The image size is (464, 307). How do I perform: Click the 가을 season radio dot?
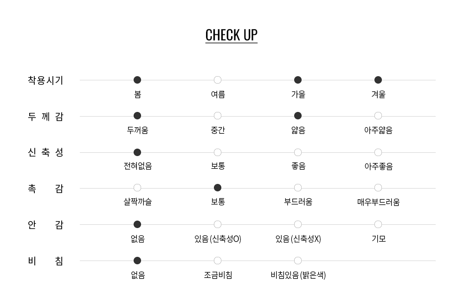(x=298, y=80)
